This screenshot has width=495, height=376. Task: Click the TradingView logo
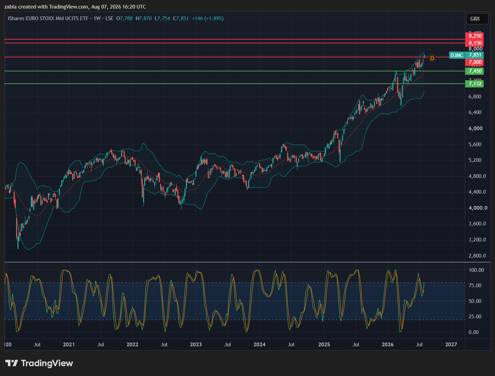point(39,363)
